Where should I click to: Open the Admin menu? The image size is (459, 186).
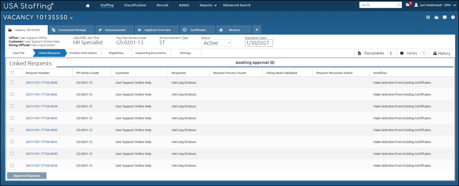pyautogui.click(x=184, y=5)
